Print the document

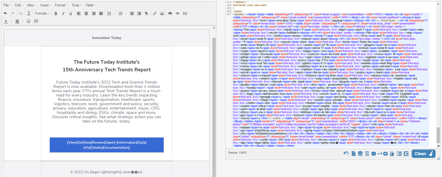coord(170,13)
